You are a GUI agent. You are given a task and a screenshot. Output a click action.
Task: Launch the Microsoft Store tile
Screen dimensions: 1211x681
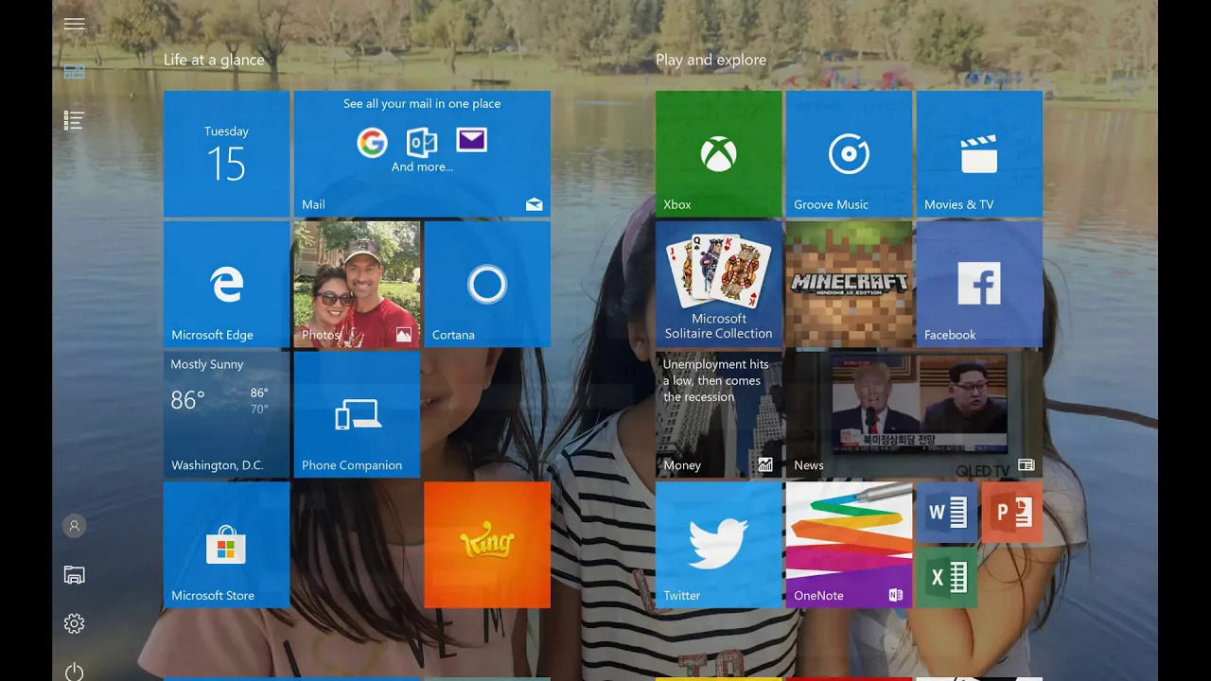coord(226,545)
